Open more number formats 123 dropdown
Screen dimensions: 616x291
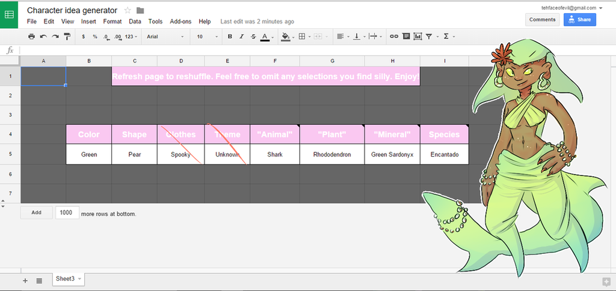point(131,37)
